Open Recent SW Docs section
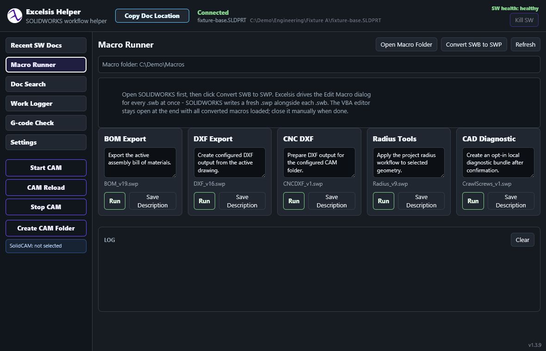Image resolution: width=546 pixels, height=351 pixels. [46, 45]
